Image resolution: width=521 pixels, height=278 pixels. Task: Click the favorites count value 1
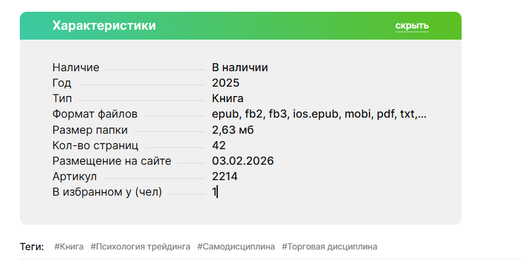(214, 192)
